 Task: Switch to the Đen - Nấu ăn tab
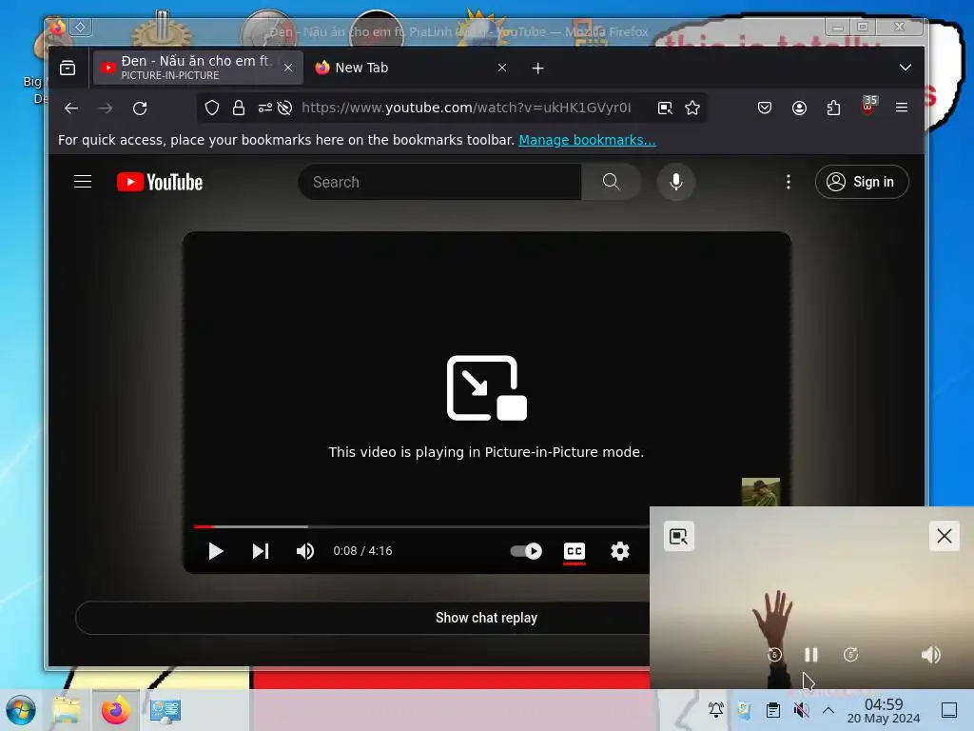pyautogui.click(x=198, y=68)
